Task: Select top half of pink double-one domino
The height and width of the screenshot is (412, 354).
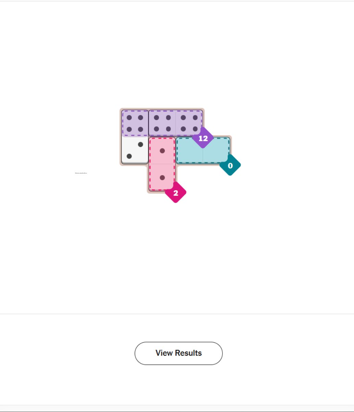Action: click(162, 150)
